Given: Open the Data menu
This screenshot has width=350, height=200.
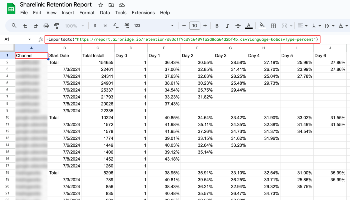Looking at the screenshot, I should [105, 12].
